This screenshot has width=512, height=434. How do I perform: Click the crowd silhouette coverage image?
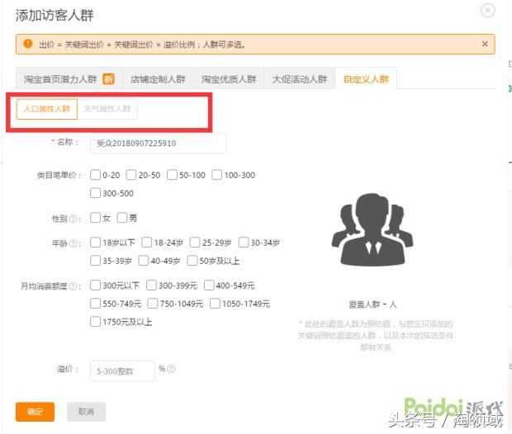click(x=372, y=229)
